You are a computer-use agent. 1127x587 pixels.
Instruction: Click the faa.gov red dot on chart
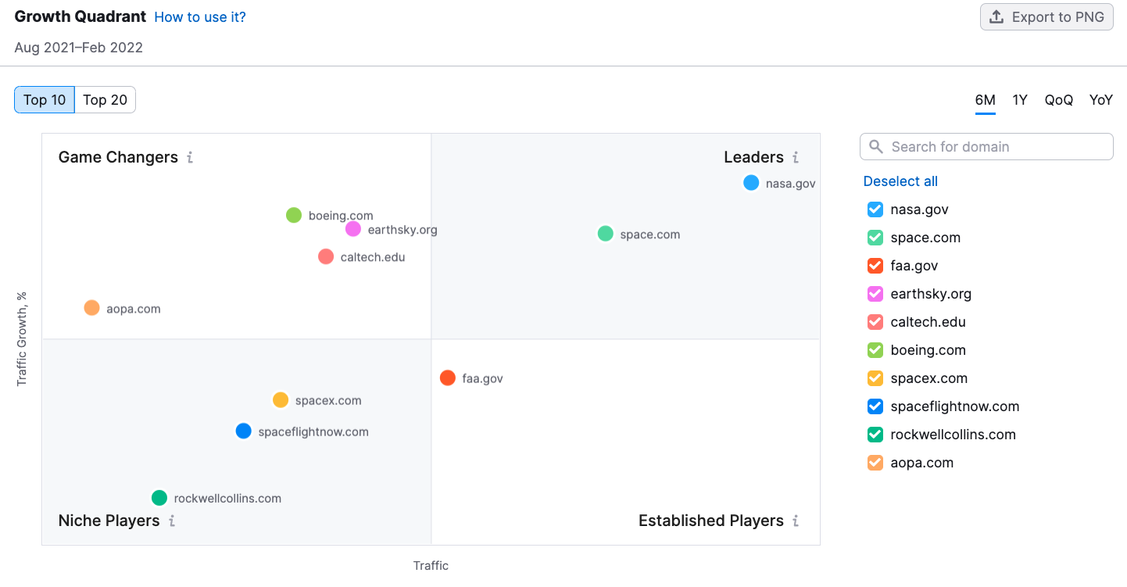(448, 378)
